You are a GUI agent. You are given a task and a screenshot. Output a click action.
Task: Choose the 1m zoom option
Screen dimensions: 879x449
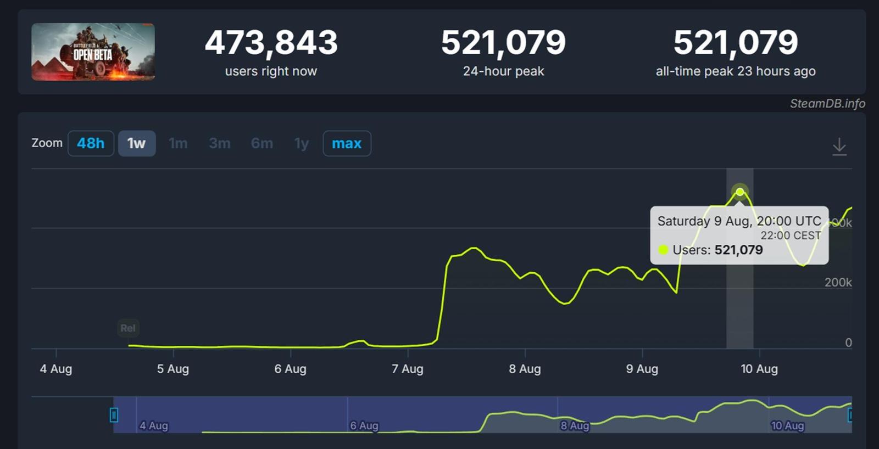tap(178, 143)
